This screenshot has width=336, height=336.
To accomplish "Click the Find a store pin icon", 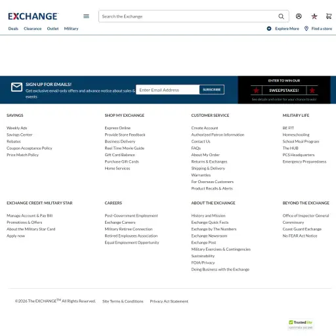I will click(x=306, y=28).
